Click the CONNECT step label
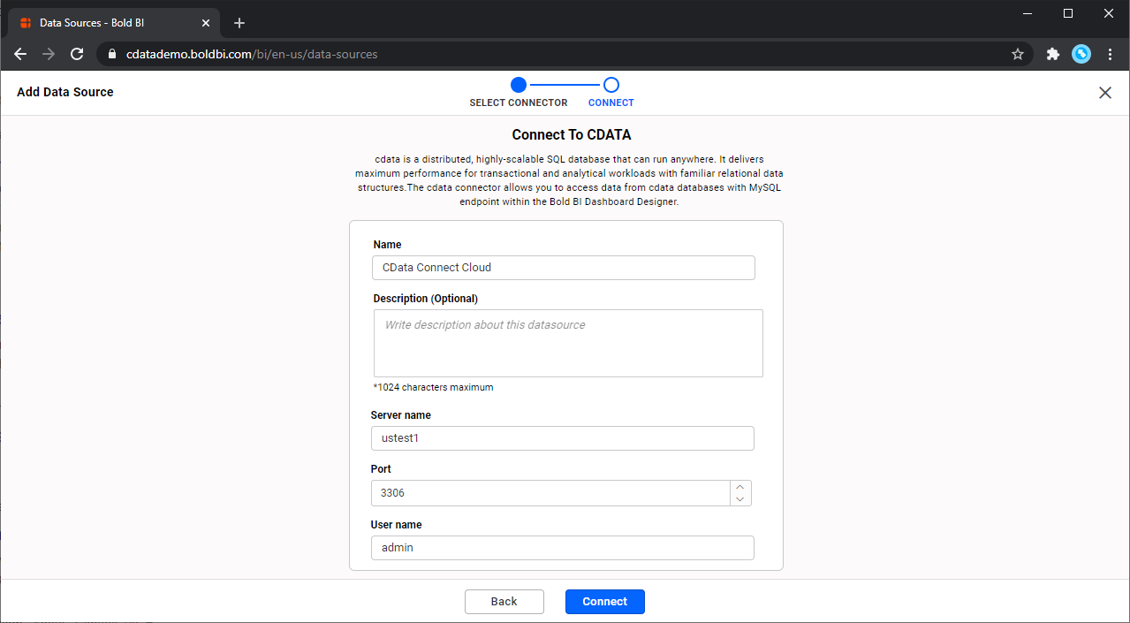 pyautogui.click(x=611, y=103)
